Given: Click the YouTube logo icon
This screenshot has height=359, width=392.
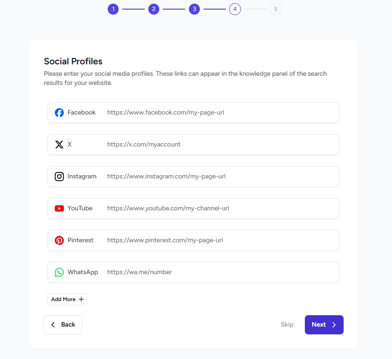Looking at the screenshot, I should coord(59,208).
